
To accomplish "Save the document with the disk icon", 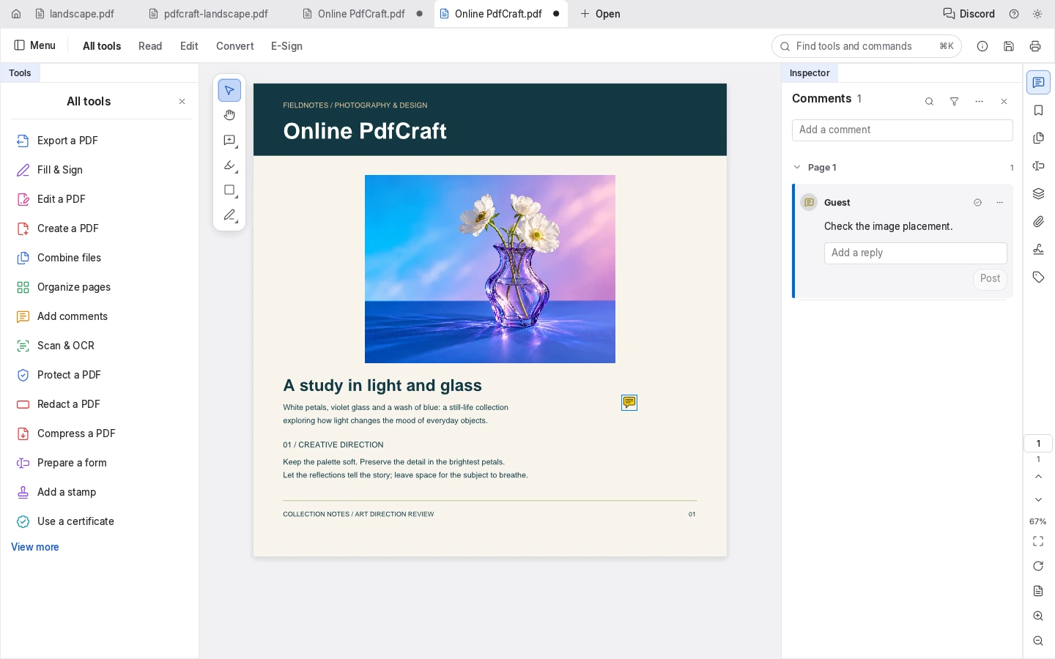I will coord(1009,46).
